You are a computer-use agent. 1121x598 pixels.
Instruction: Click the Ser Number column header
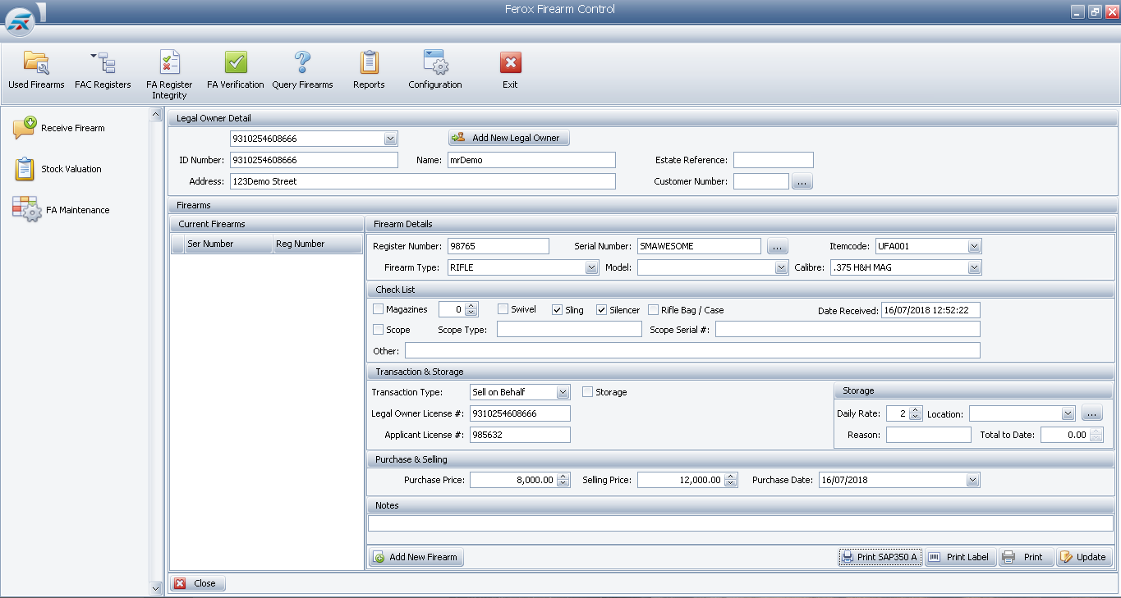tap(228, 244)
